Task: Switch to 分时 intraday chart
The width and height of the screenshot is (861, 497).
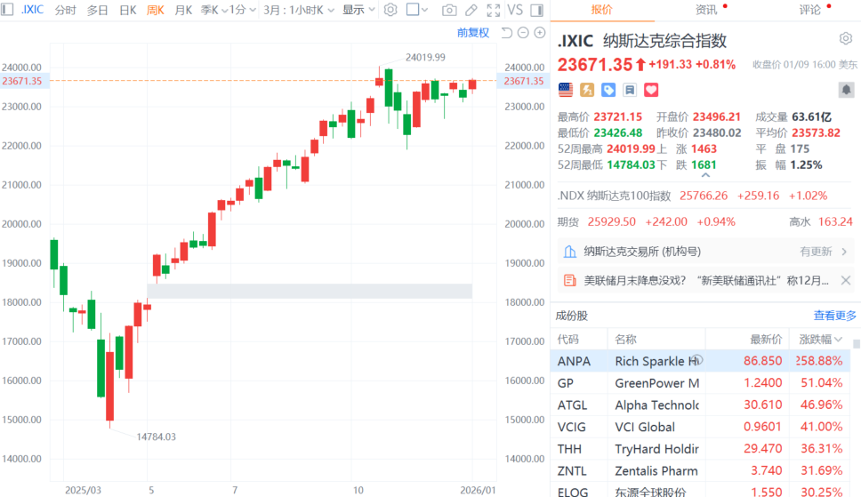Action: [65, 10]
